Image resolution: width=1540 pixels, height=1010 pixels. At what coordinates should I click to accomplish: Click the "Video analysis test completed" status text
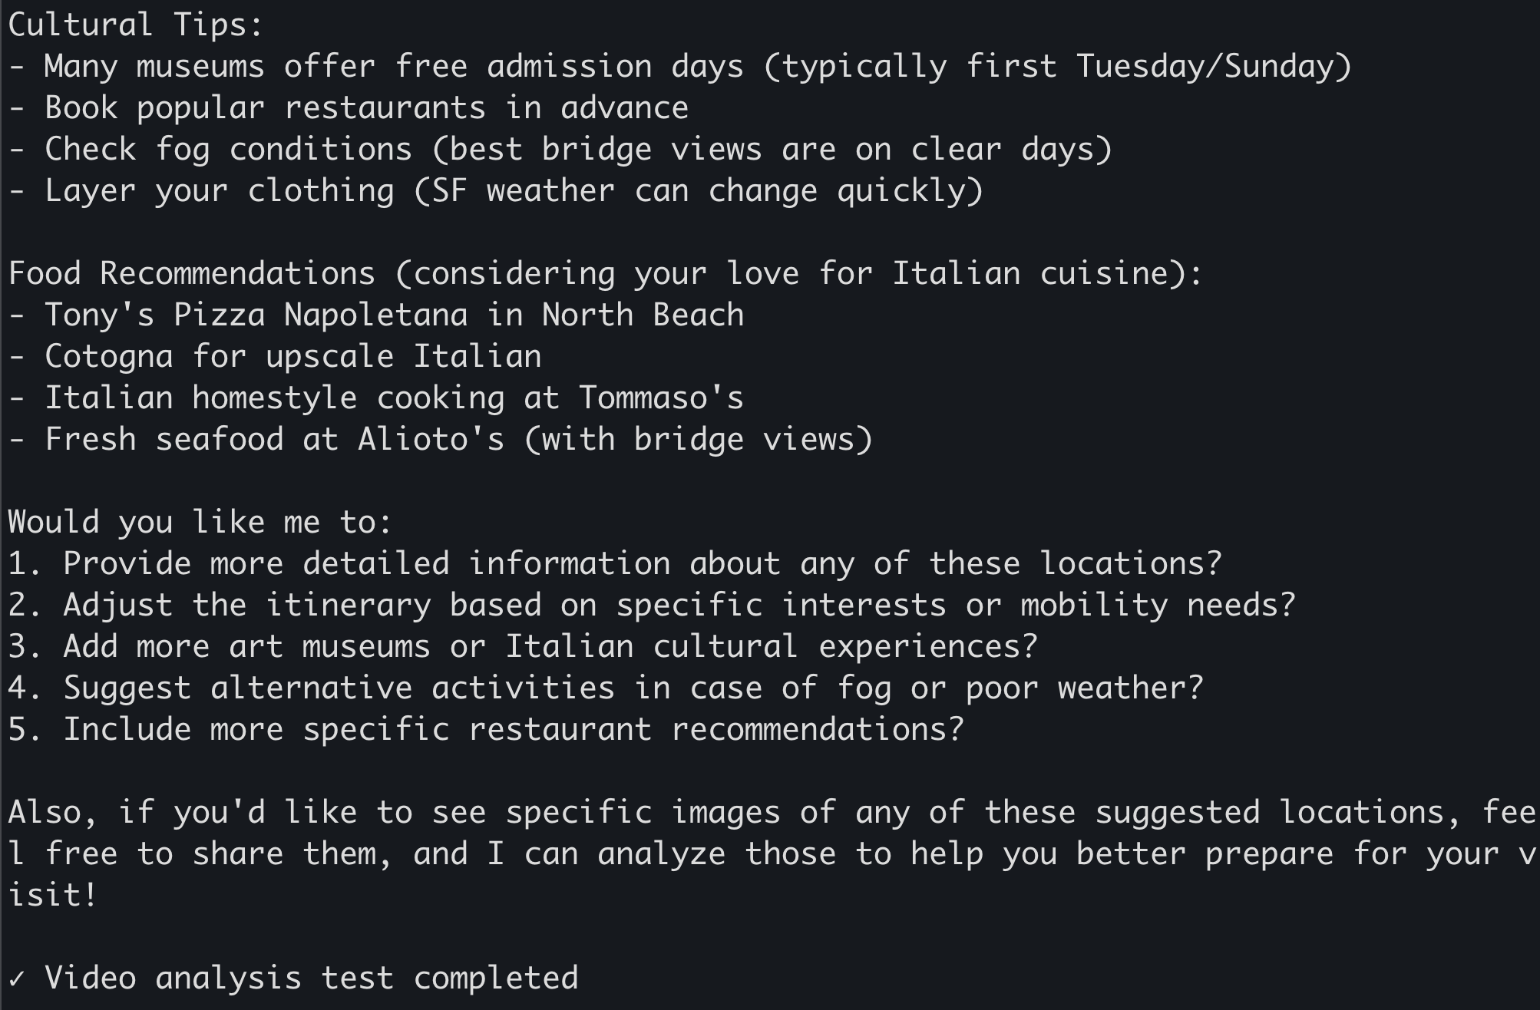pos(310,979)
